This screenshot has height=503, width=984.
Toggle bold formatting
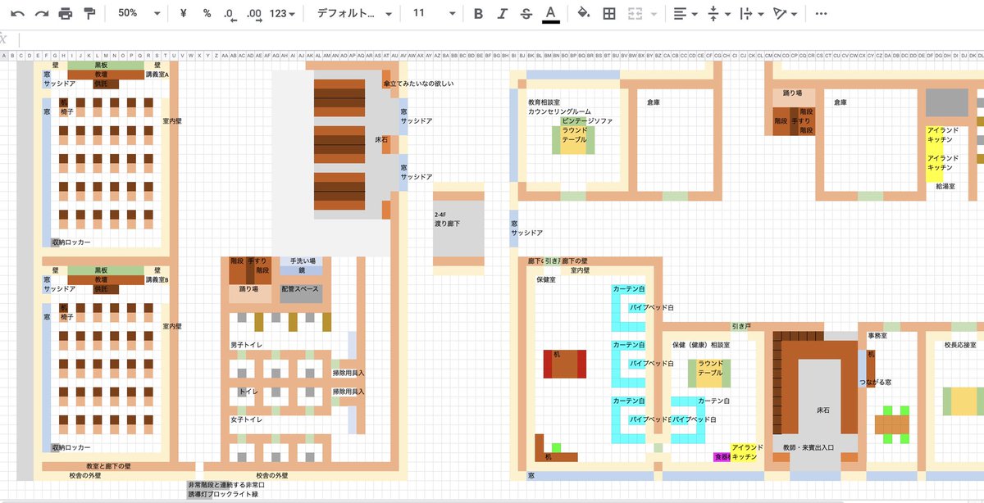pos(479,13)
